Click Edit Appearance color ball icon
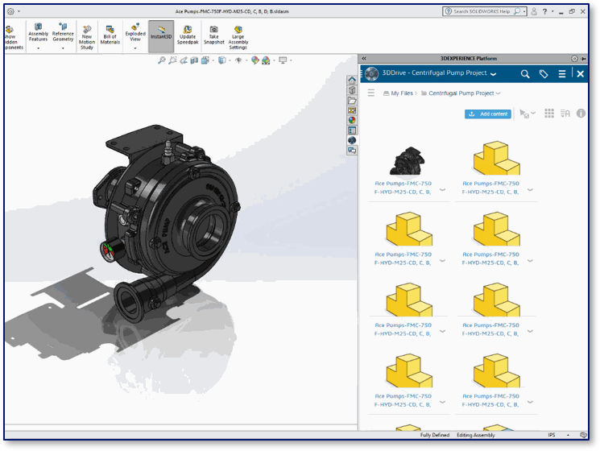 click(254, 60)
